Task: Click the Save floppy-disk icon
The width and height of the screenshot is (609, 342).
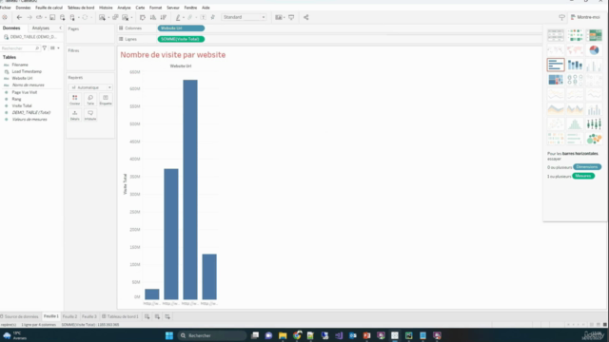Action: [x=52, y=17]
